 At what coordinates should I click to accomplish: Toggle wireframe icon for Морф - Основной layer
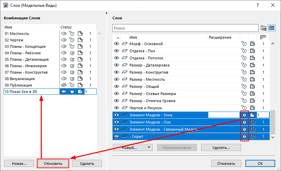pyautogui.click(x=252, y=44)
